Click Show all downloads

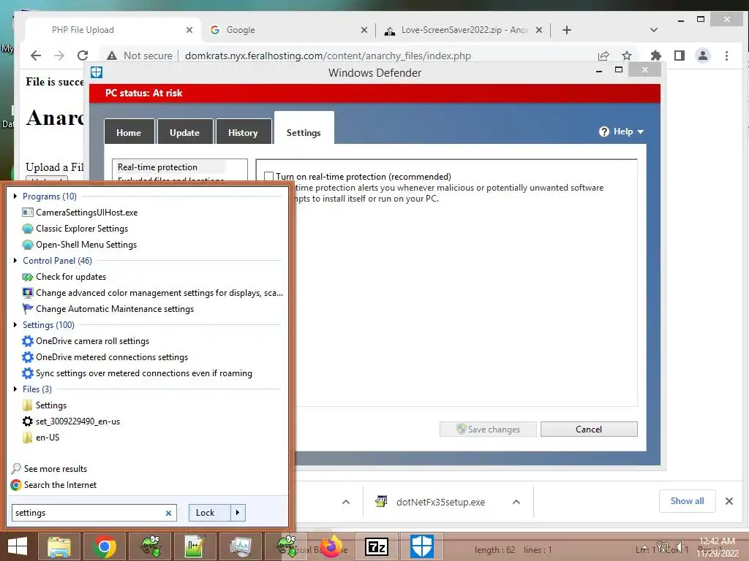688,501
